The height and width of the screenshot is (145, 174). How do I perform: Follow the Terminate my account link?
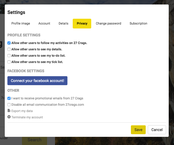[x=27, y=117]
